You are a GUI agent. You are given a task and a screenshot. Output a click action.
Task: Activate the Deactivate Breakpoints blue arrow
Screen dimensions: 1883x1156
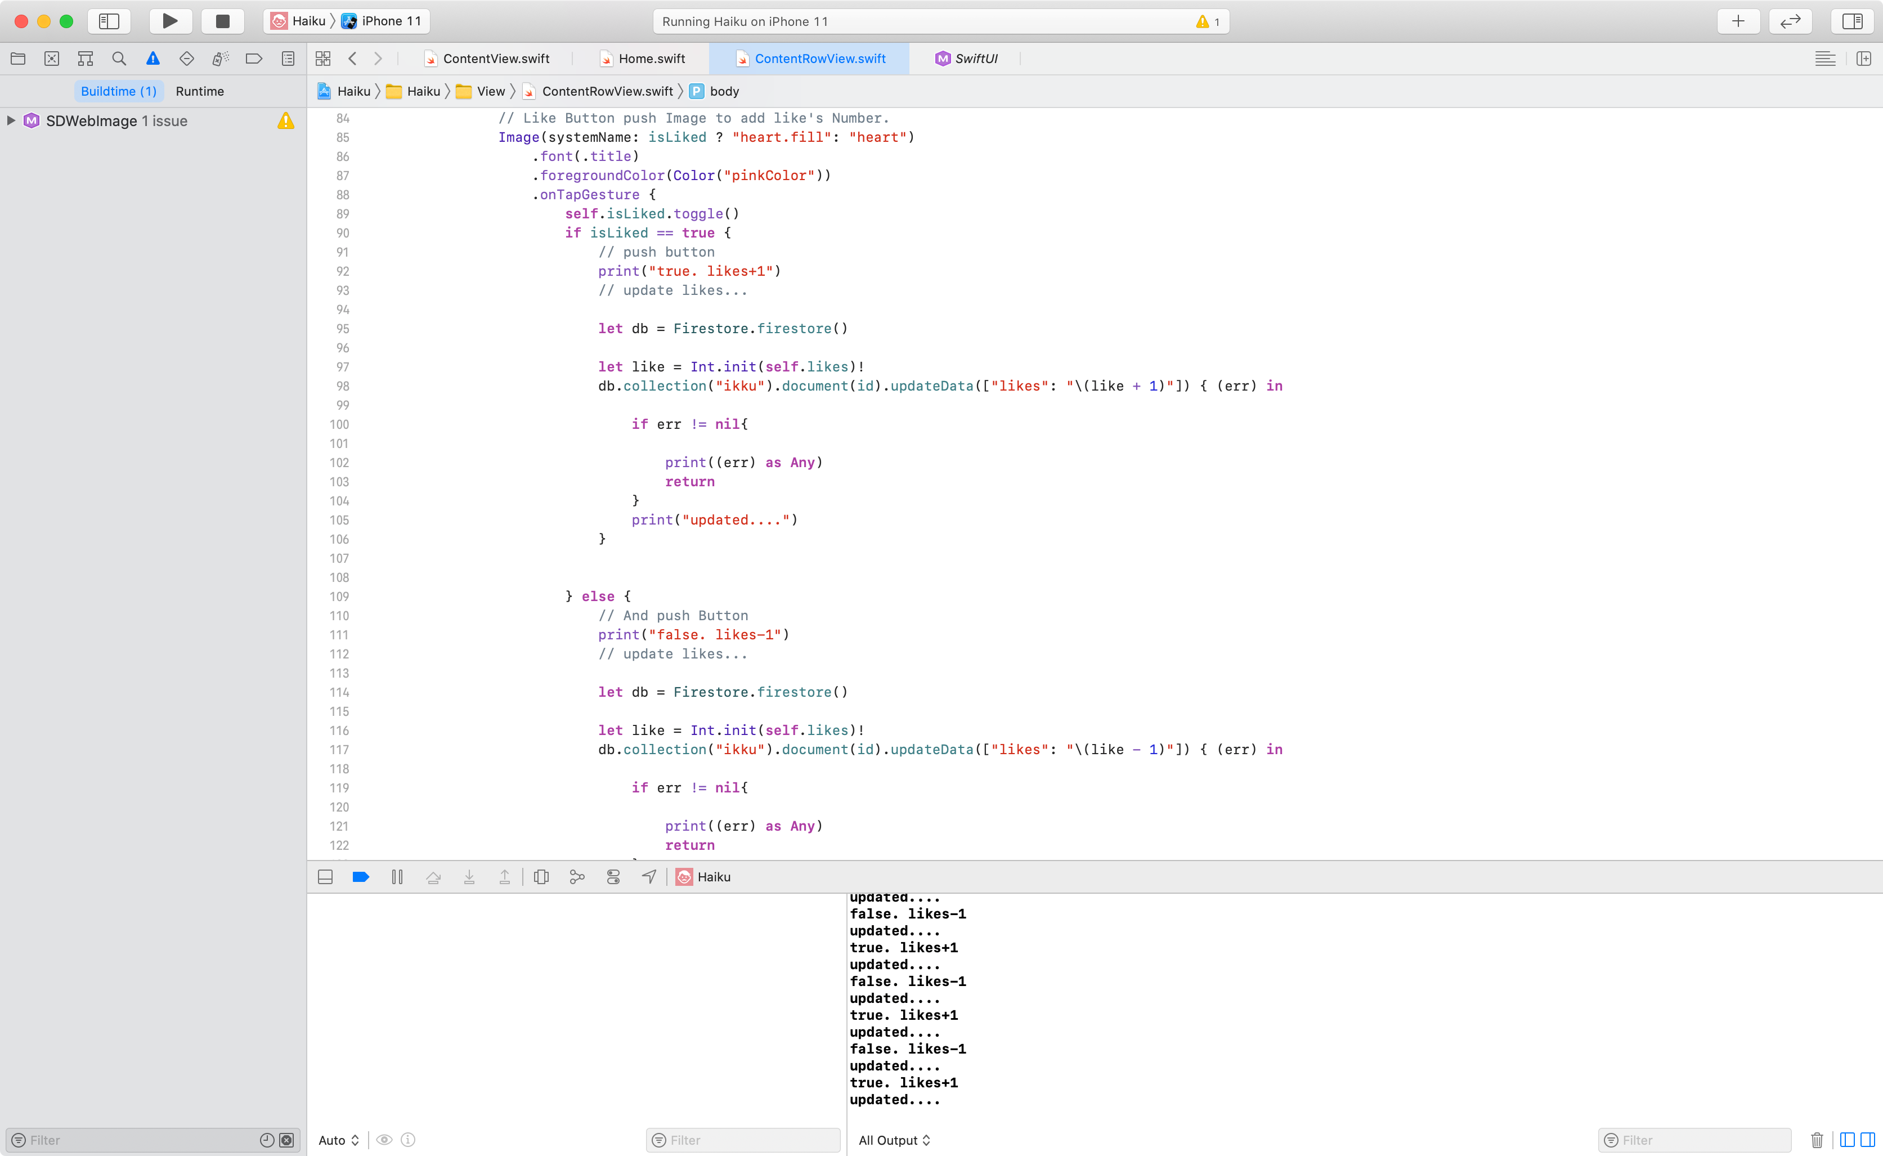click(x=360, y=877)
